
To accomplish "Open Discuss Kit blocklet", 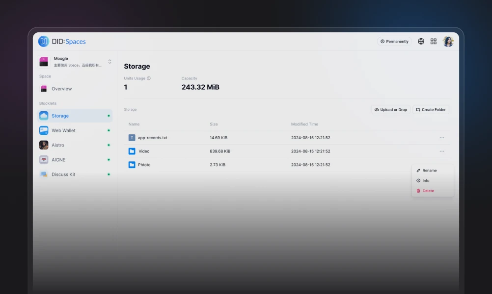I will [x=75, y=174].
